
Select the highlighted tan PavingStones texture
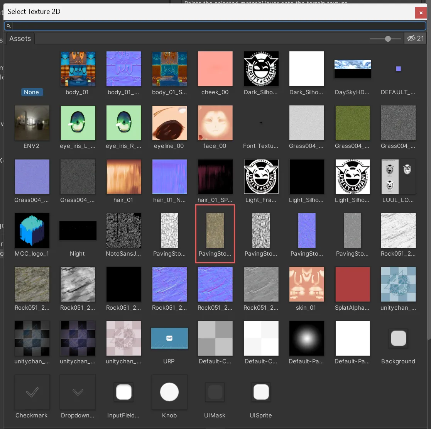pyautogui.click(x=215, y=231)
